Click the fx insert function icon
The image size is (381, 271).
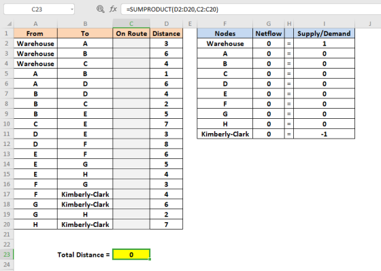113,10
